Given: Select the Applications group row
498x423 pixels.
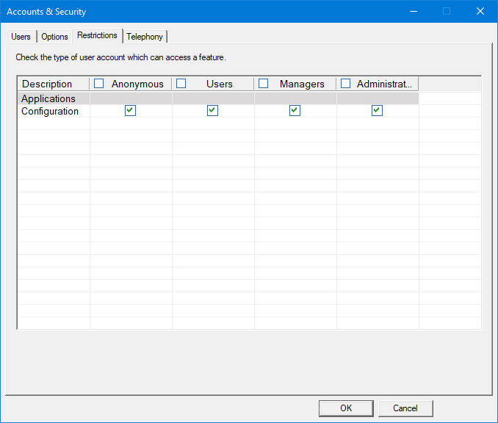Looking at the screenshot, I should [48, 98].
